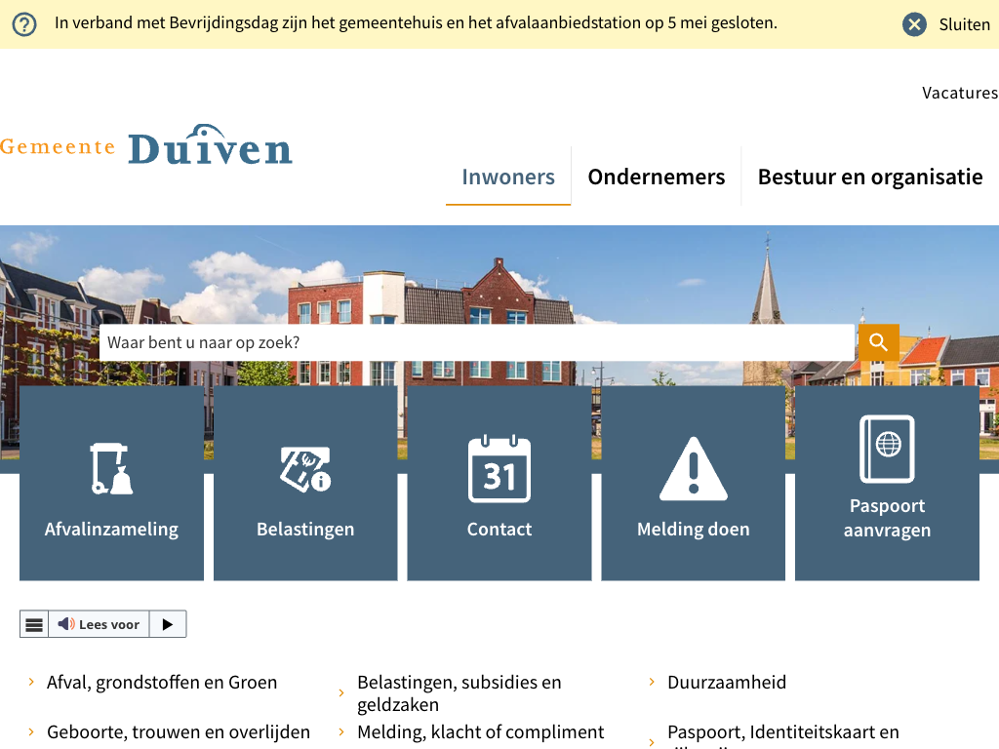The width and height of the screenshot is (999, 749).
Task: Open the Belastingen tax icon tile
Action: pos(305,468)
